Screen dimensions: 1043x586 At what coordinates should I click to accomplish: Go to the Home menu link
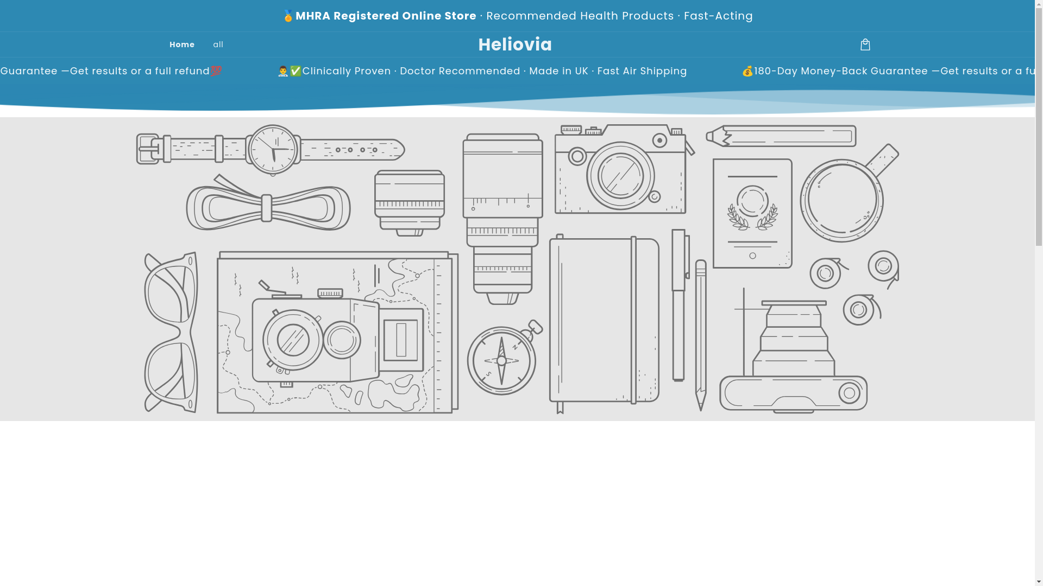(182, 44)
